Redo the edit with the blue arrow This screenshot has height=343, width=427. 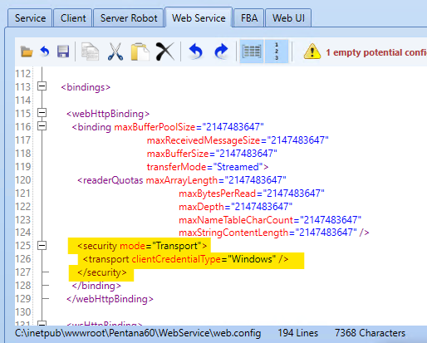221,51
